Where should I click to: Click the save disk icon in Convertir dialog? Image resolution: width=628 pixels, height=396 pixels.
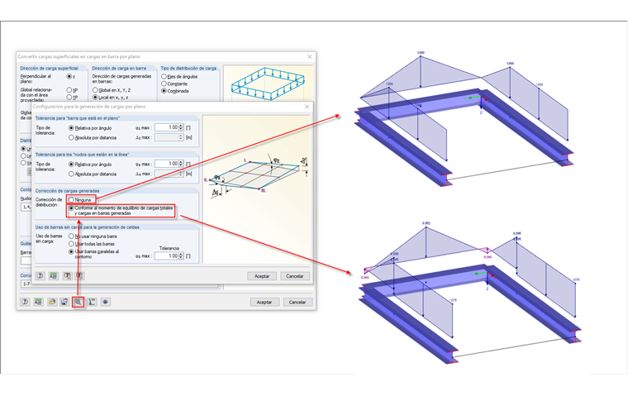(64, 302)
